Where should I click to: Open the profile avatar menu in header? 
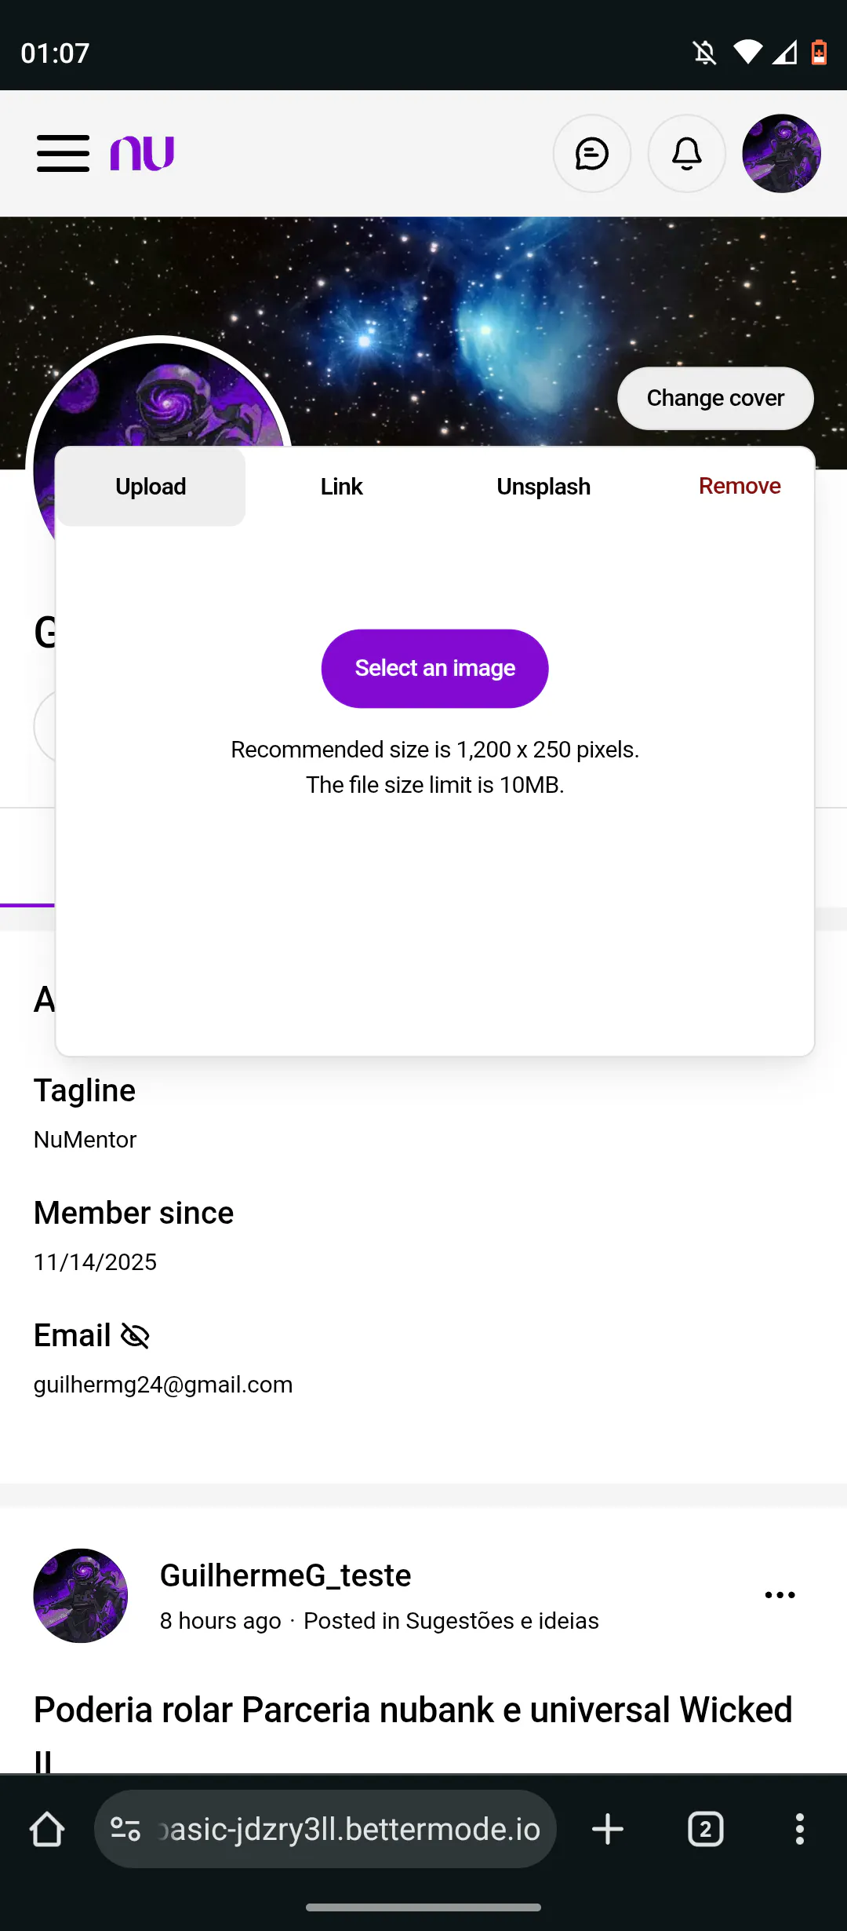(781, 154)
